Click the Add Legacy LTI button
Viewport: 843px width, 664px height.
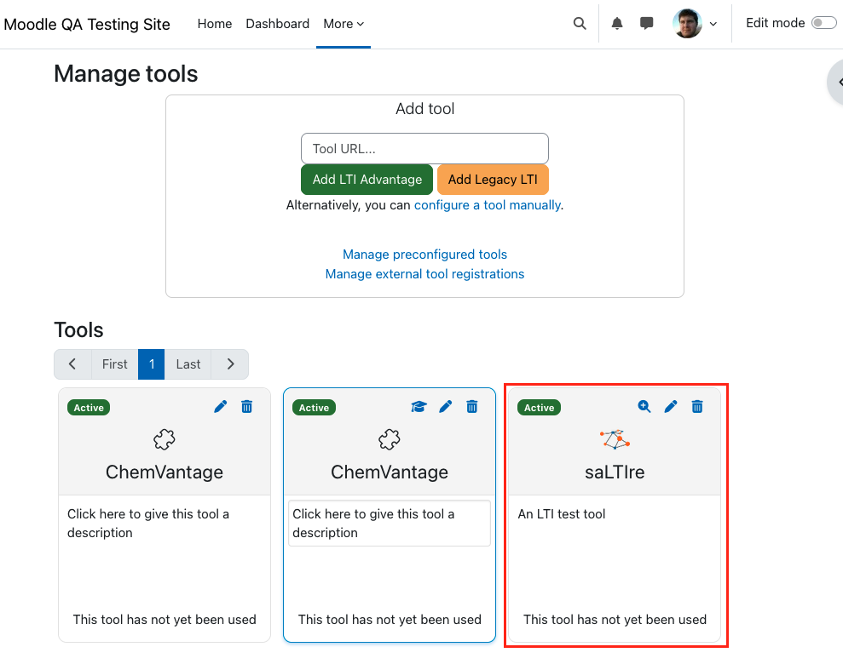(x=493, y=180)
